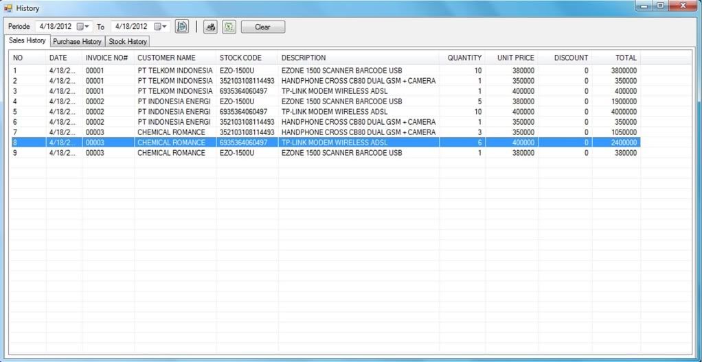Open the Purchase History tab
The height and width of the screenshot is (362, 702).
tap(78, 42)
